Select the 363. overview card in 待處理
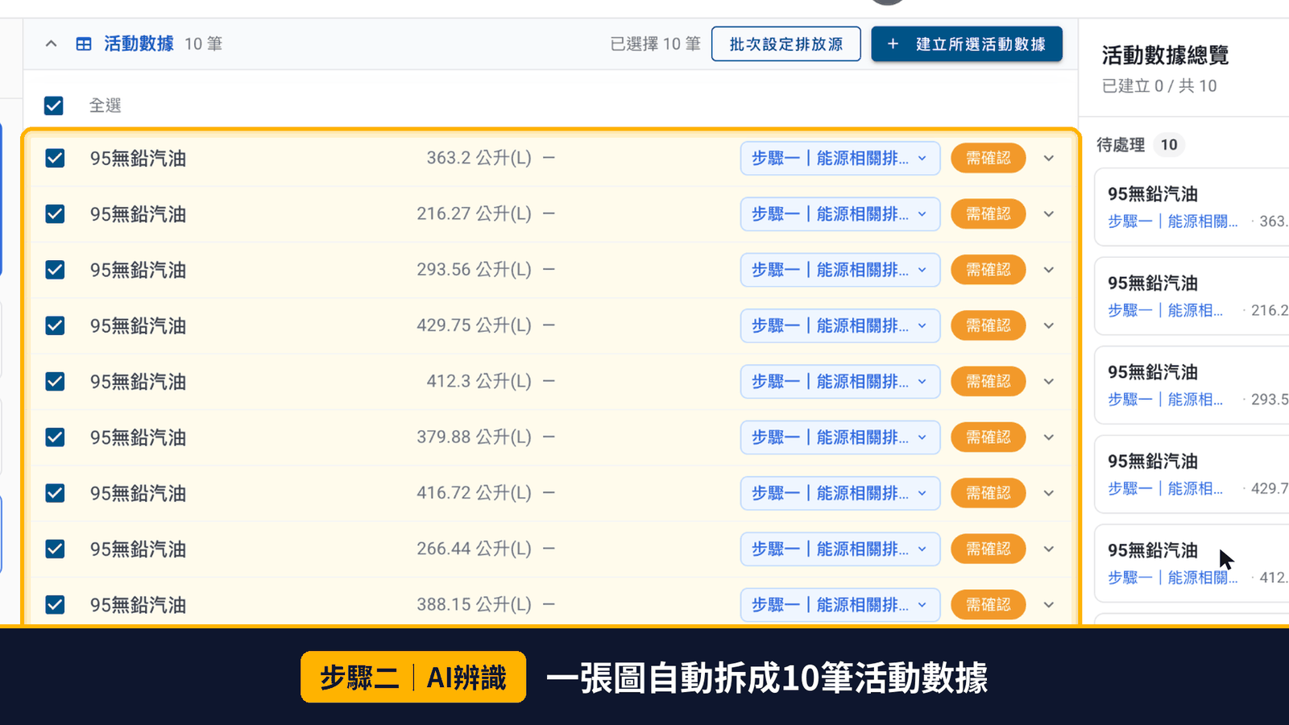 click(1192, 207)
